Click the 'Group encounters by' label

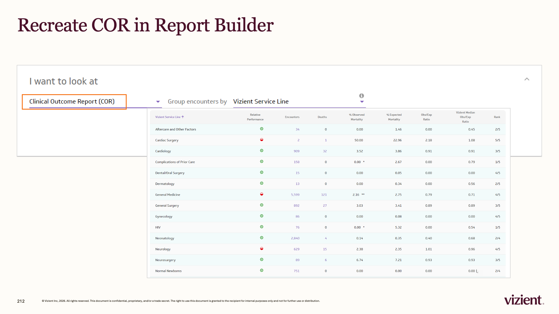197,101
